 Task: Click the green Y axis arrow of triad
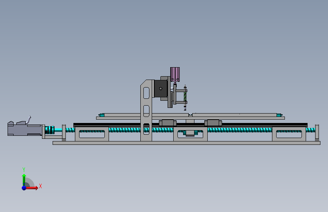pyautogui.click(x=24, y=180)
